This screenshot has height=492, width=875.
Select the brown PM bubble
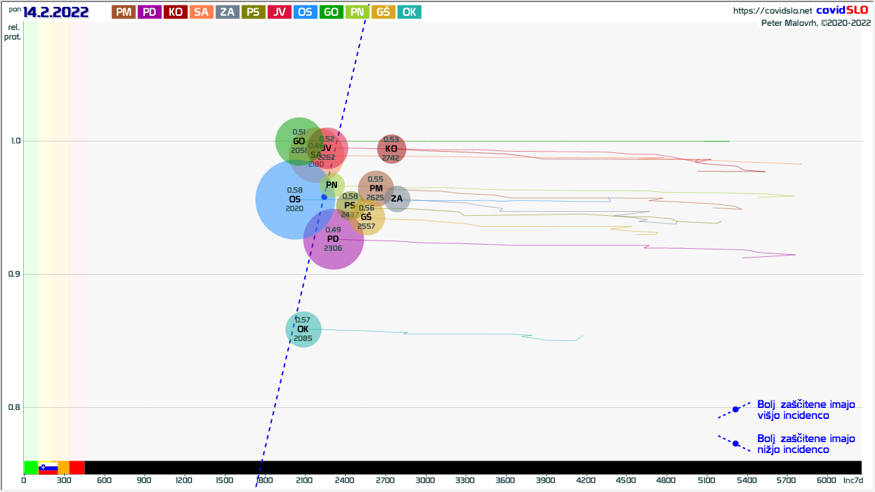(x=376, y=189)
